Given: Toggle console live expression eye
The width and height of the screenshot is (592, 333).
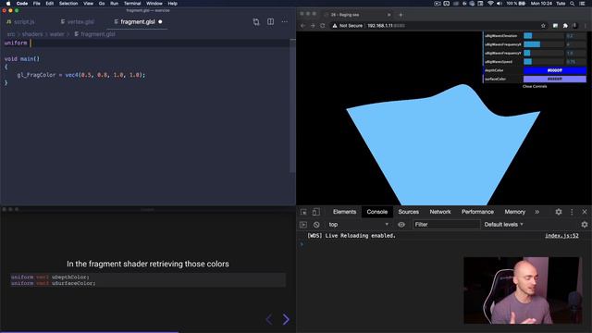Looking at the screenshot, I should (401, 225).
